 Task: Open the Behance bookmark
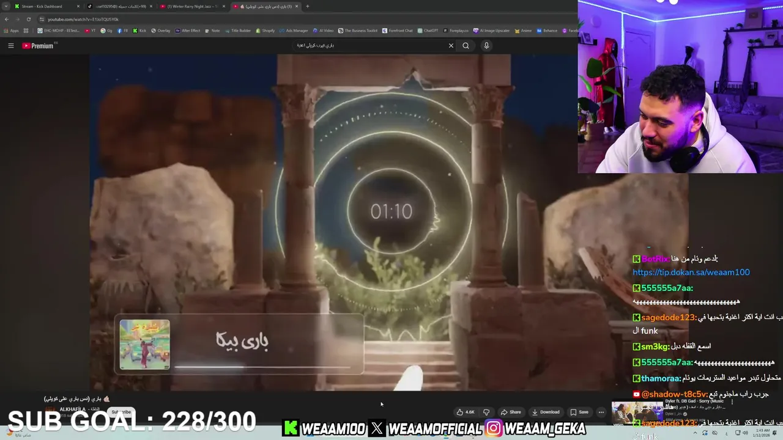[546, 31]
